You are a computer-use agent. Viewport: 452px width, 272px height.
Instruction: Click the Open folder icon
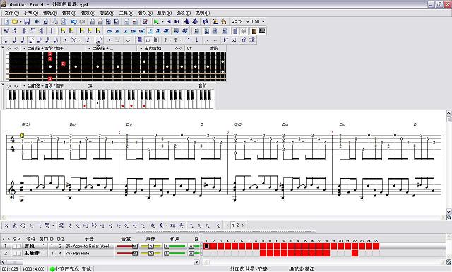[x=15, y=22]
